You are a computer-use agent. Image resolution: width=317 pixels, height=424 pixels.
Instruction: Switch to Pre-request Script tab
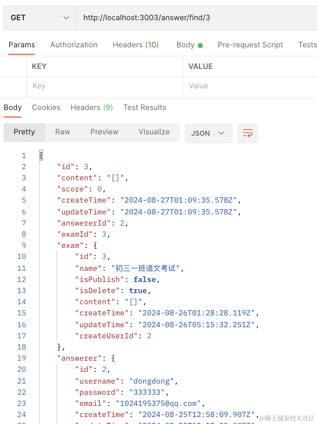tap(250, 45)
